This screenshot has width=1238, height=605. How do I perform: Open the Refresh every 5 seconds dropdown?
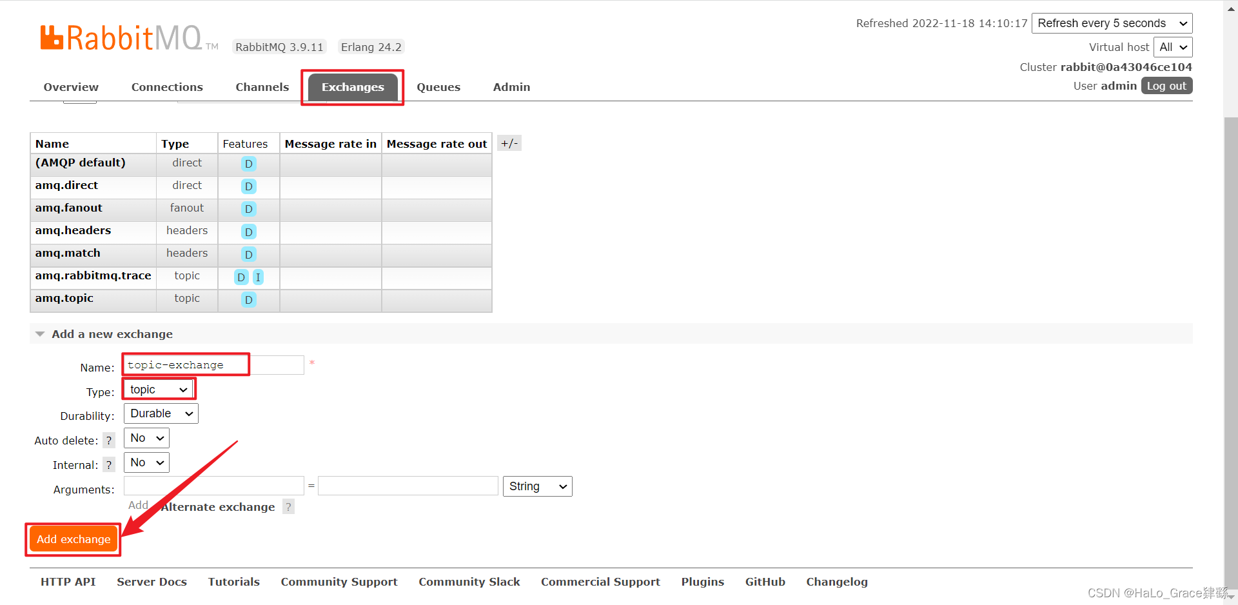tap(1112, 23)
